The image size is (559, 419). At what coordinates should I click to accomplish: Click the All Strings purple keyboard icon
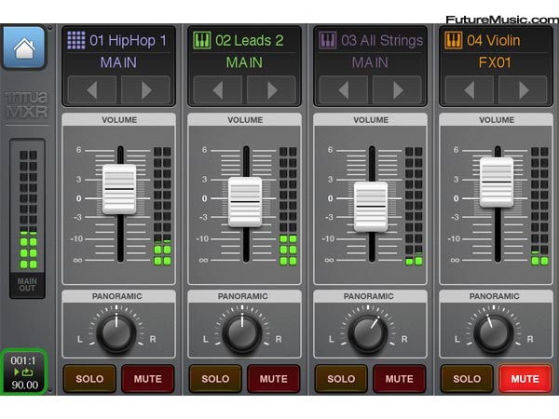[328, 40]
